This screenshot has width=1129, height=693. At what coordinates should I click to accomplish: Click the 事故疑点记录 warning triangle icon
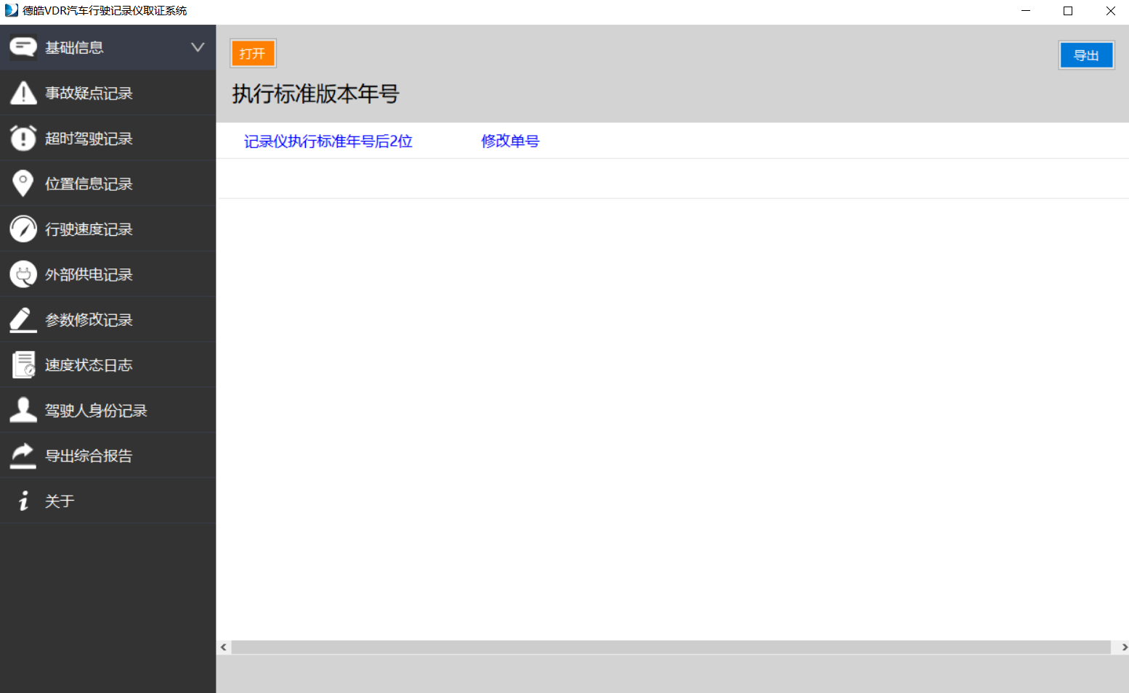click(x=23, y=93)
